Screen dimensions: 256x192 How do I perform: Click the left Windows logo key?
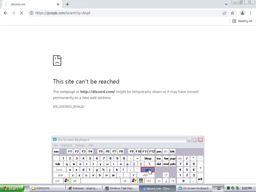point(67,181)
